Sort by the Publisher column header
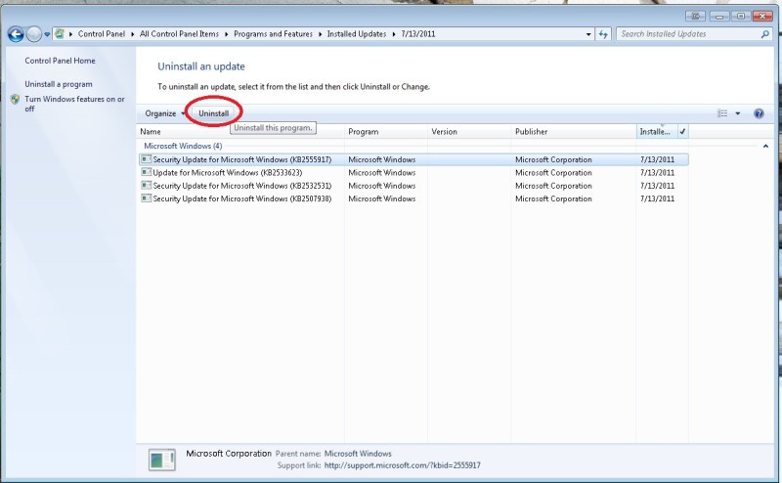The image size is (782, 483). point(574,132)
